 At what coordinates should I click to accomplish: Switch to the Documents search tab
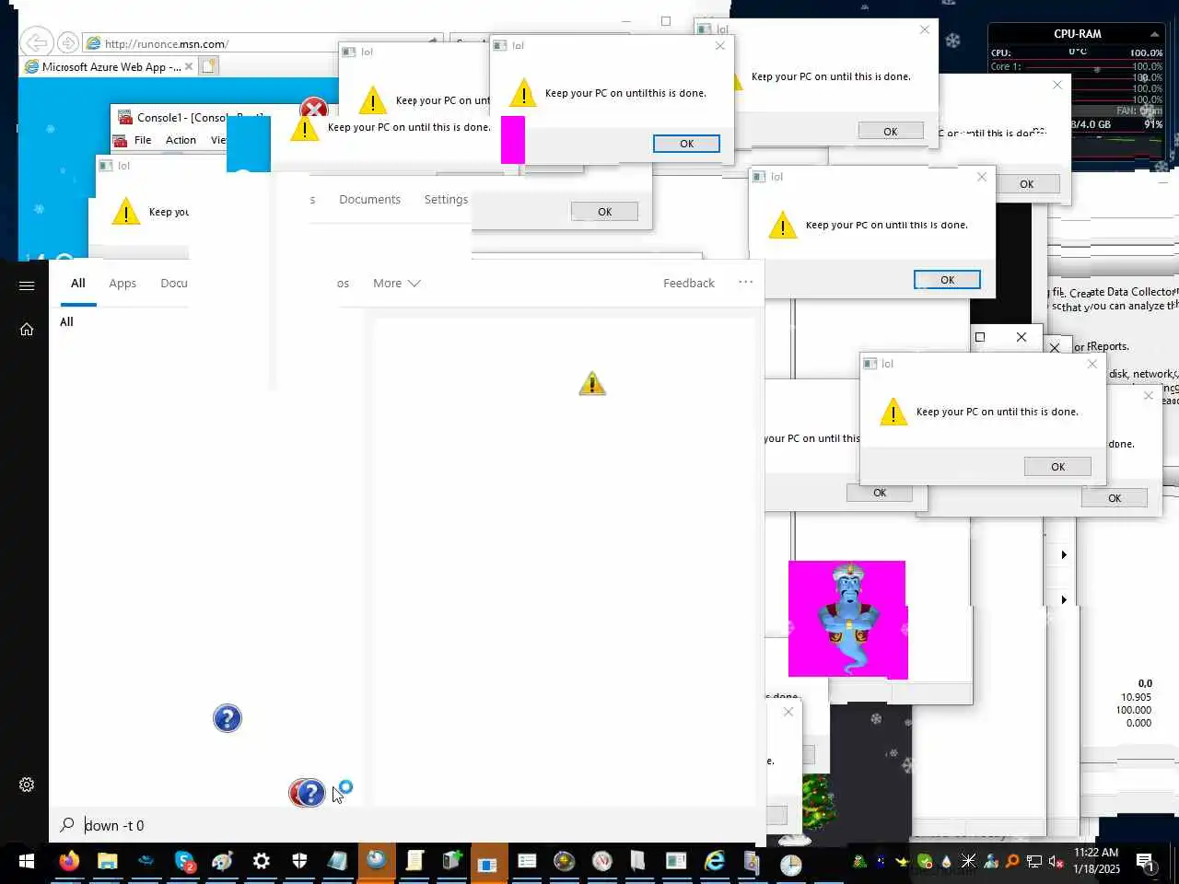(x=369, y=199)
